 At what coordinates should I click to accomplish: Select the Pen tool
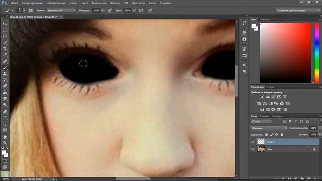point(5,112)
